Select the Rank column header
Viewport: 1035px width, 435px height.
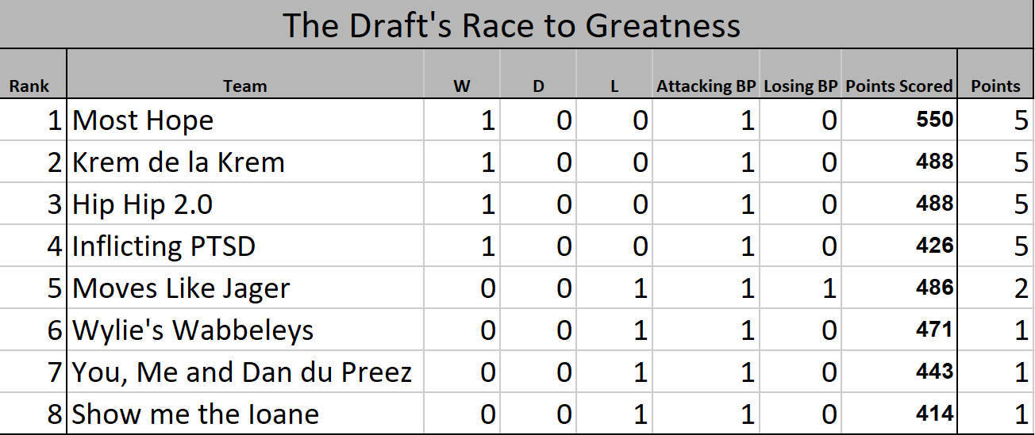(29, 86)
